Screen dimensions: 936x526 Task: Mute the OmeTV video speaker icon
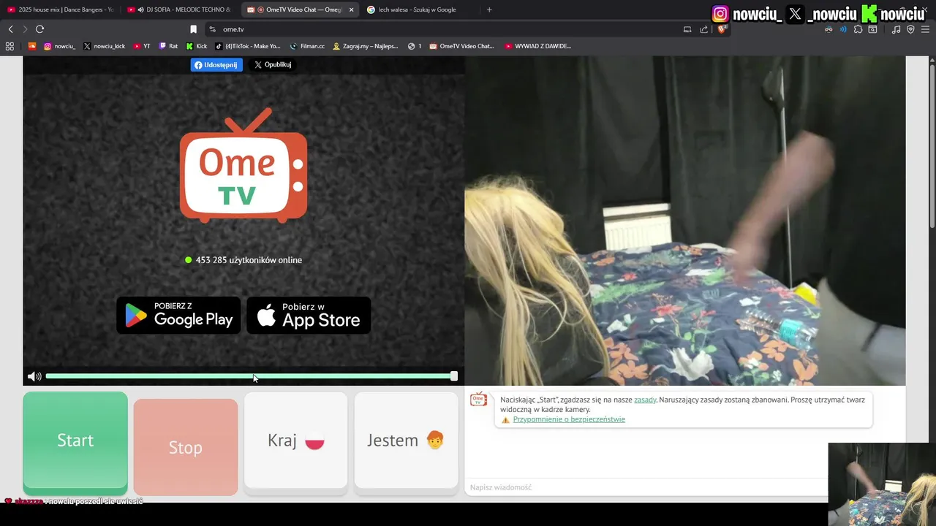tap(34, 376)
